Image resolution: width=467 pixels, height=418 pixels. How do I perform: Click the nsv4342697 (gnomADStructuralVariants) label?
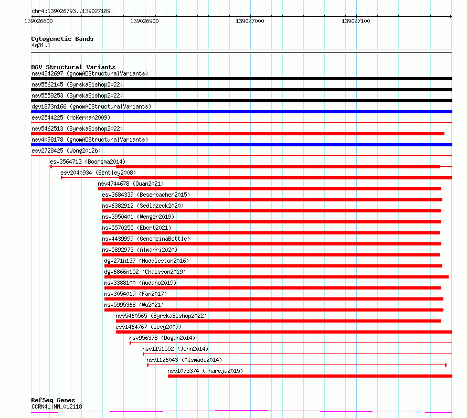90,73
